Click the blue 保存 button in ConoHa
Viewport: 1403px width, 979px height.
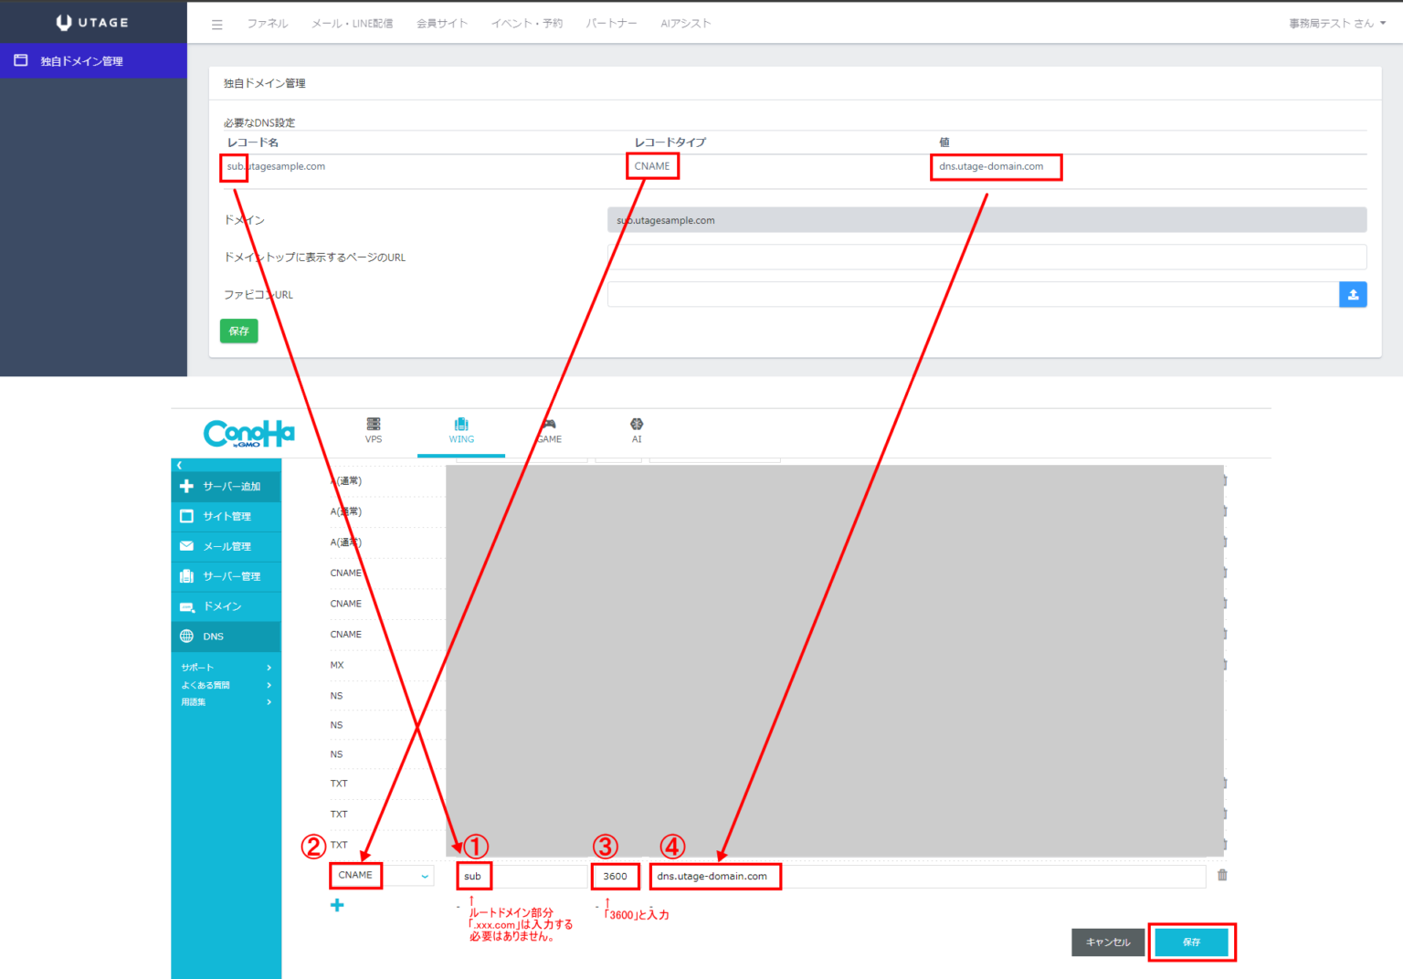[x=1191, y=942]
